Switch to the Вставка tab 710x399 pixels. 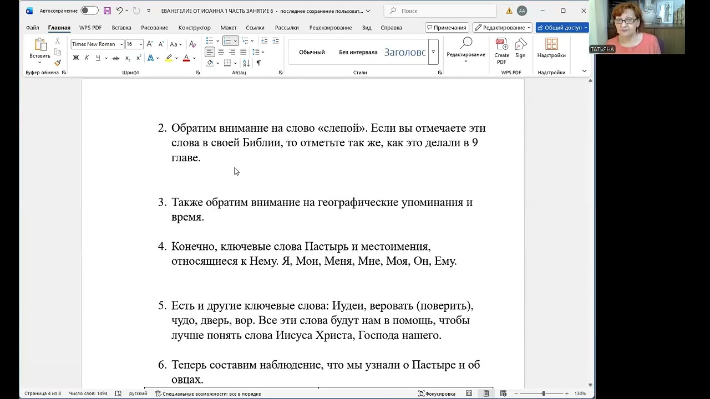(121, 28)
